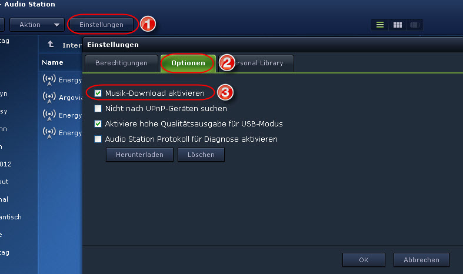Click the Einstellungen toolbar button
Screen dimensions: 463x274
(x=101, y=25)
